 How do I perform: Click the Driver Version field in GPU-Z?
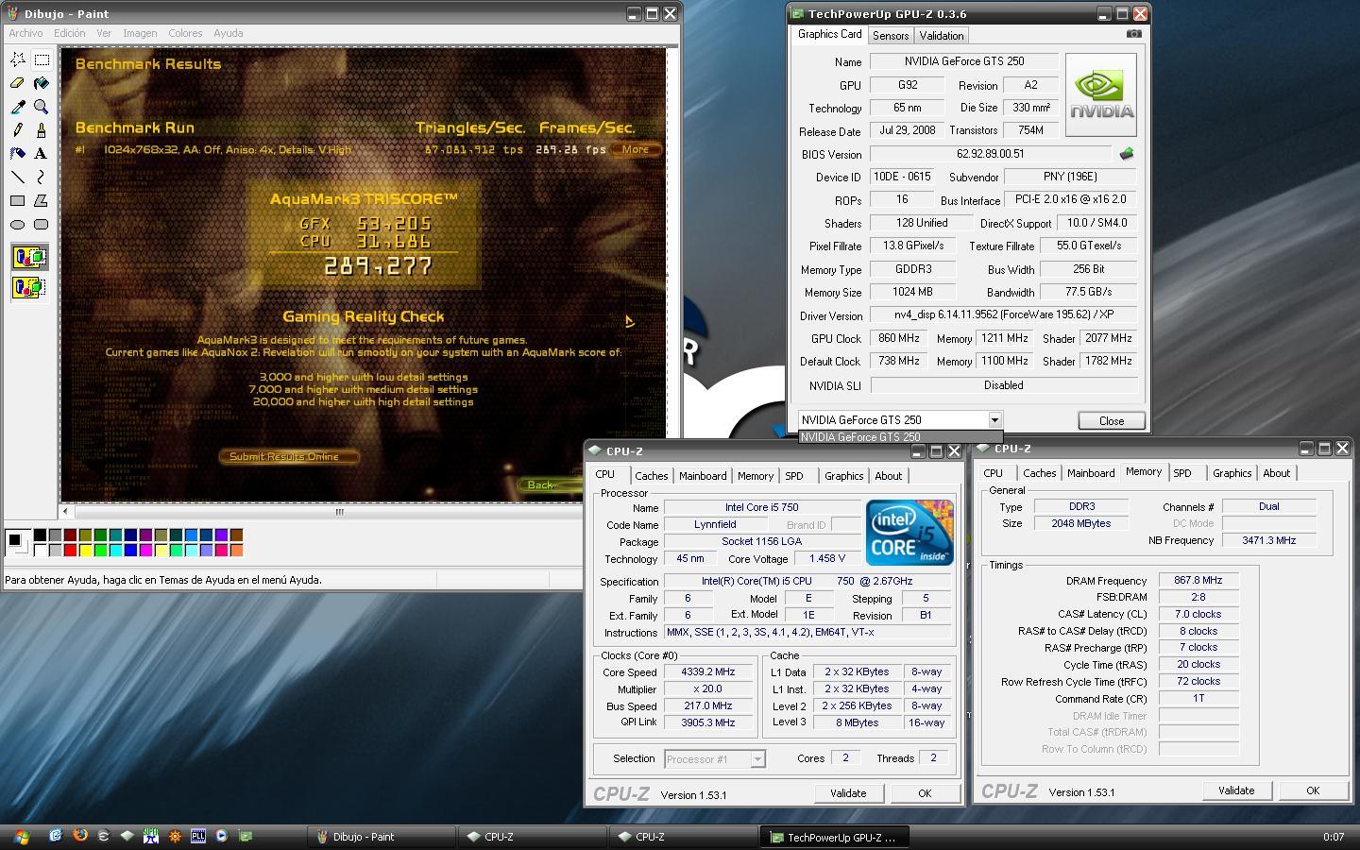(x=1003, y=315)
